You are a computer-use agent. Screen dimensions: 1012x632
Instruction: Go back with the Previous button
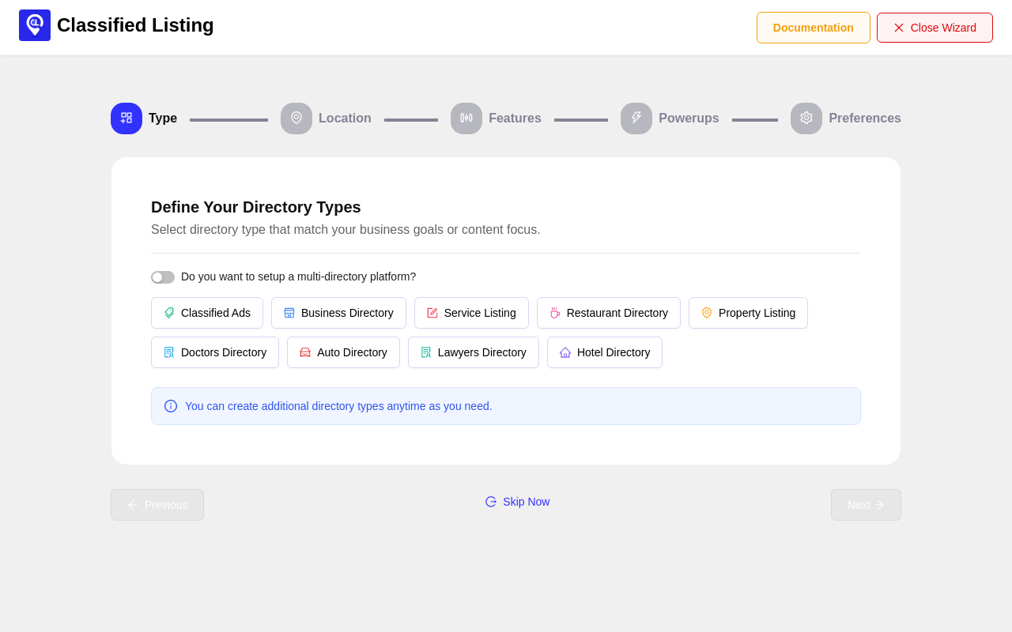[157, 505]
